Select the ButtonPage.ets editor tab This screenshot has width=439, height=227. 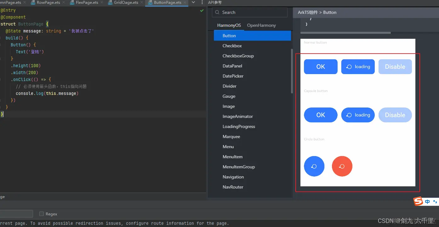tap(168, 3)
